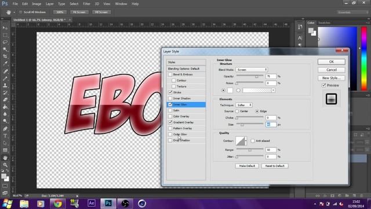
Task: Disable the Stroke style checkbox
Action: (170, 92)
